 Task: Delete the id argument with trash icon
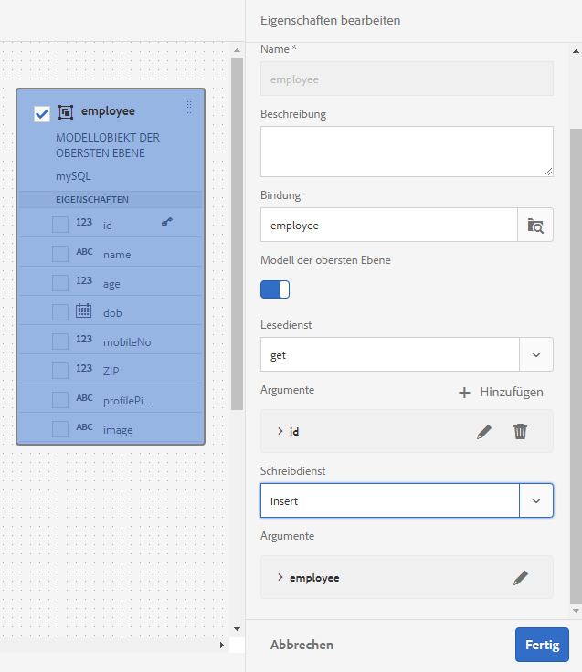520,431
